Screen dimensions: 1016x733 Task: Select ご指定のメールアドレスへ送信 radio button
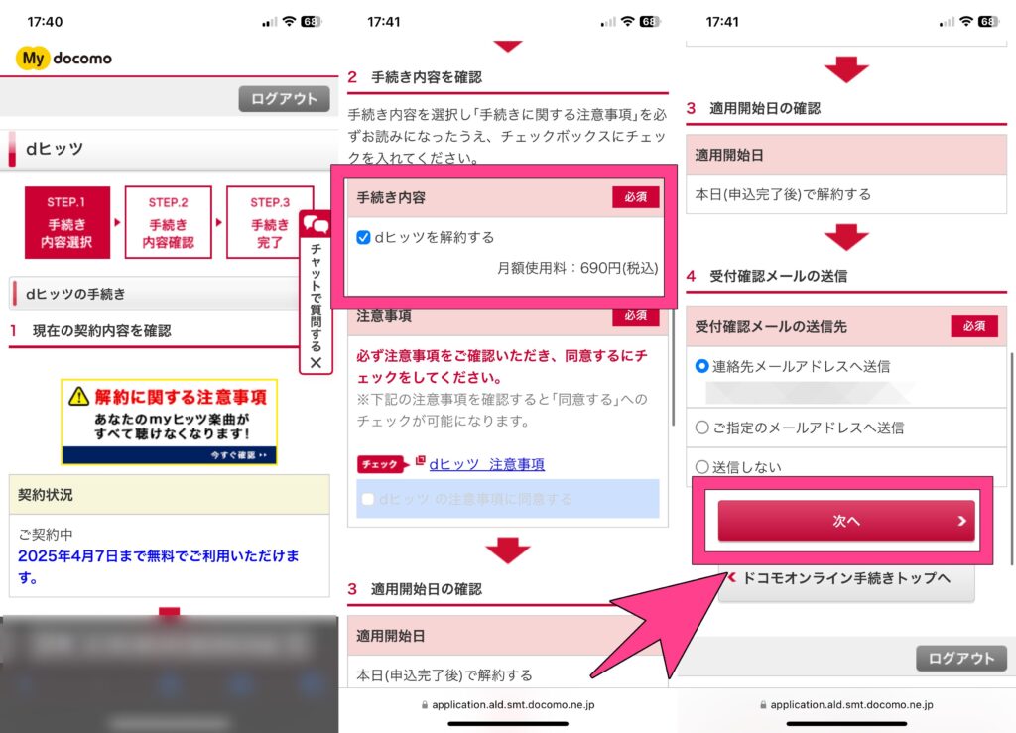click(x=701, y=428)
